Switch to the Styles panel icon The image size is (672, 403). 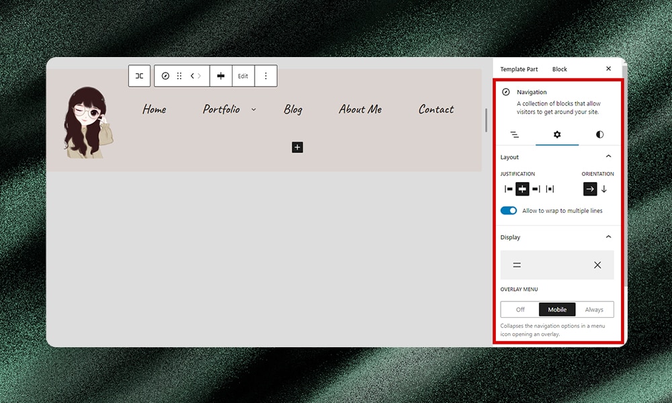(600, 134)
